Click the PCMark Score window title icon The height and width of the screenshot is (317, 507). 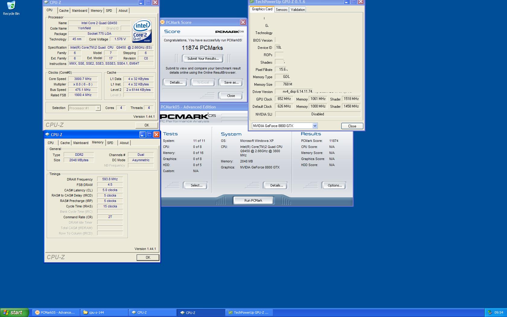coord(162,22)
